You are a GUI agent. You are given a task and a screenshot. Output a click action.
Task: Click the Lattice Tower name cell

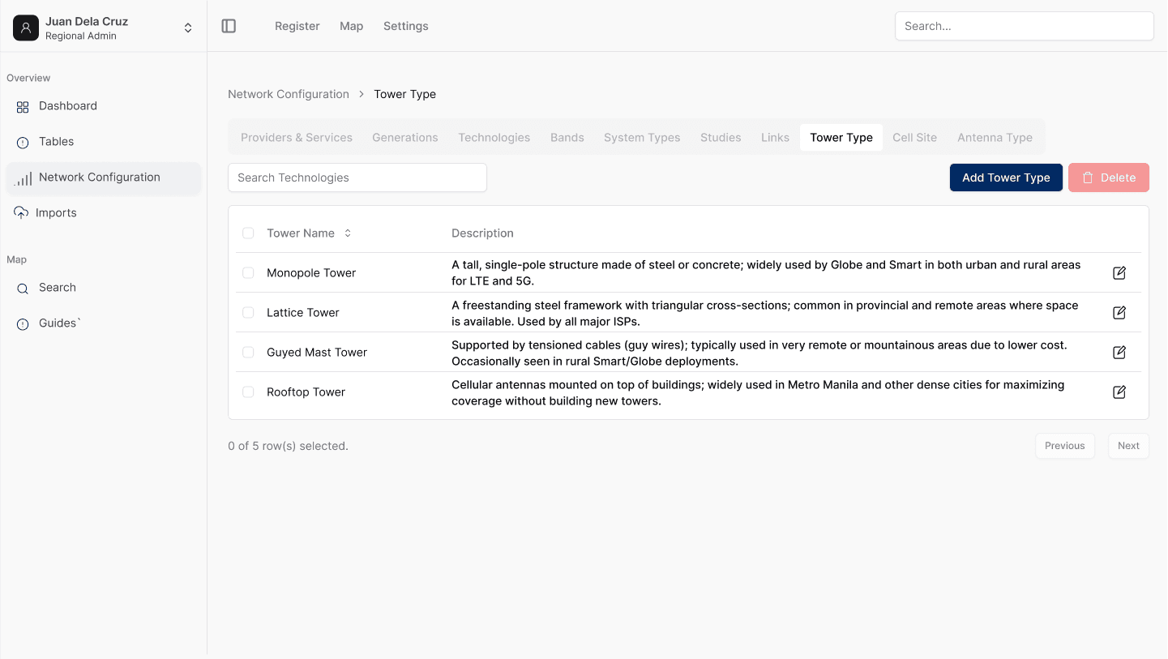(303, 313)
